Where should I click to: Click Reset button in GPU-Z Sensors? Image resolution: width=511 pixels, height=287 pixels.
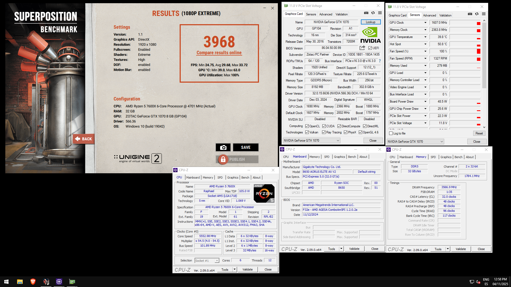click(x=479, y=133)
